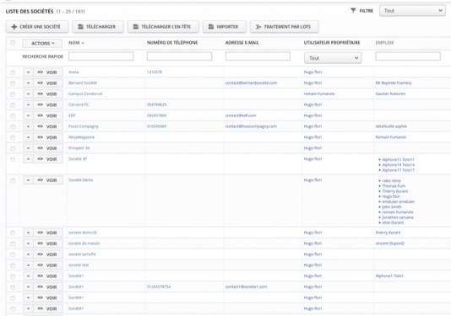Click owner romain Fumarolo in Campus Condorcet row
This screenshot has height=316, width=451.
(x=319, y=94)
